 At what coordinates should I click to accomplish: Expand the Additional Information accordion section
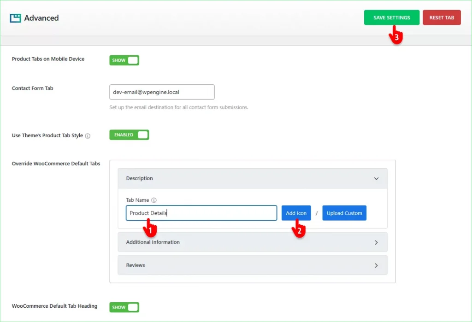(x=252, y=242)
